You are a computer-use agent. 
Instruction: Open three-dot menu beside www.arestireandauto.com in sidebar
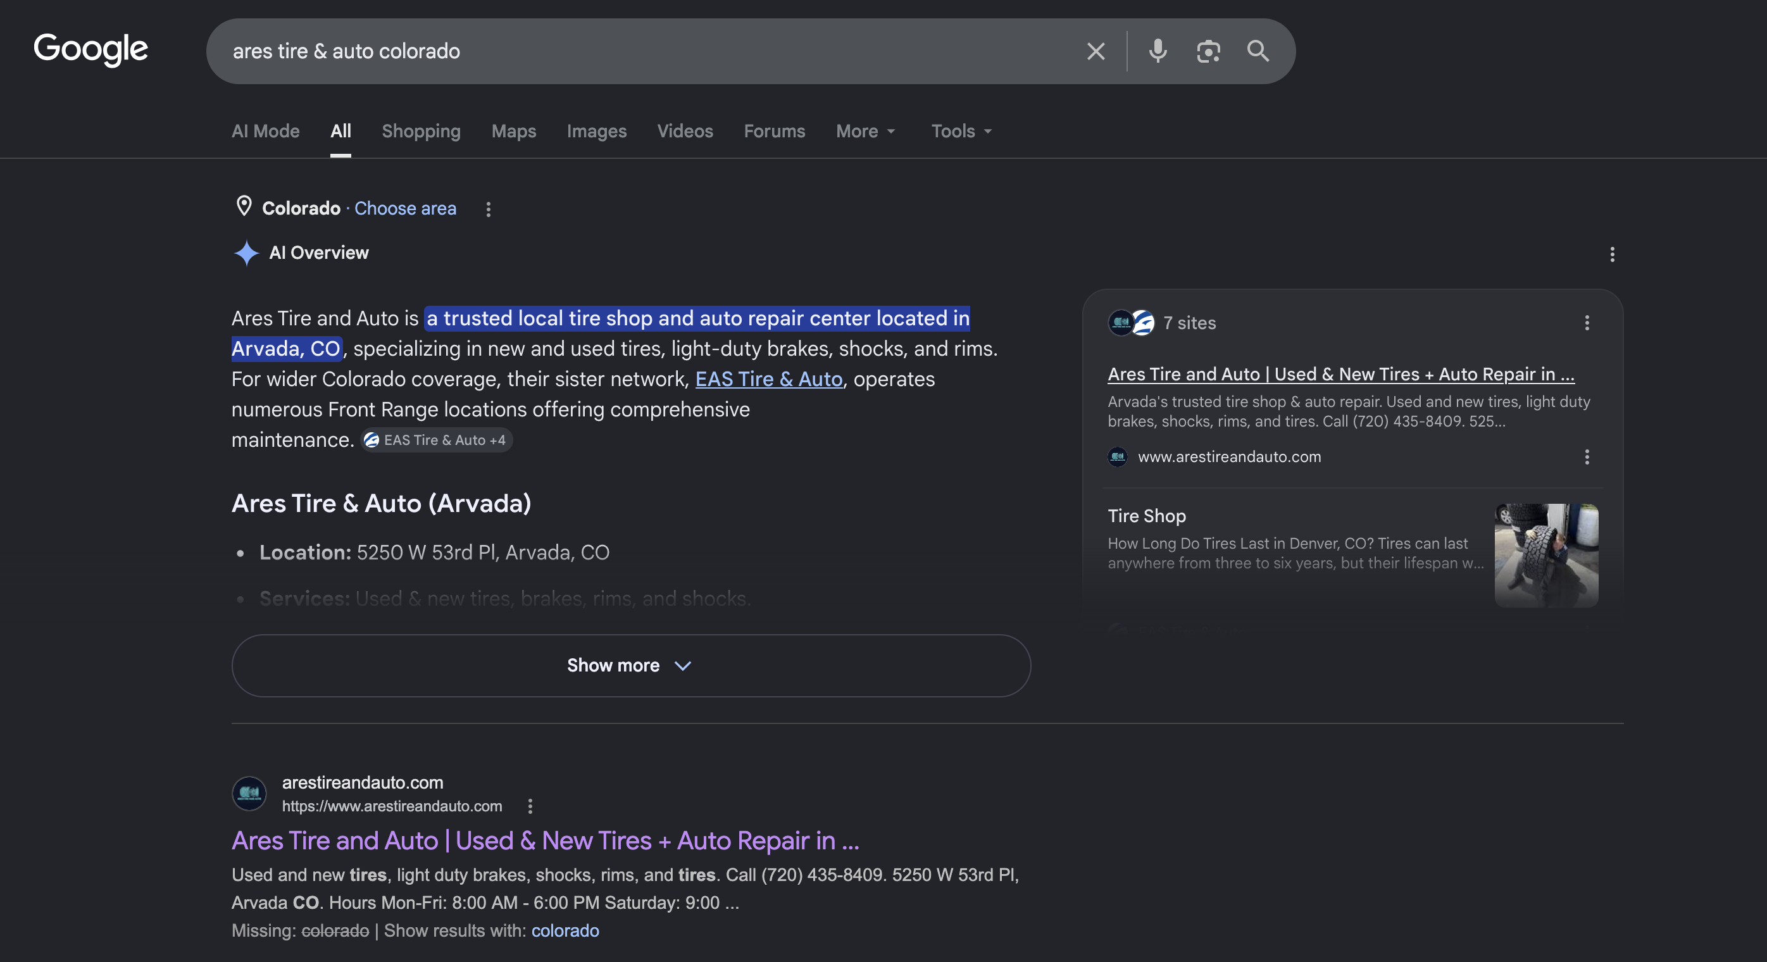tap(1587, 457)
